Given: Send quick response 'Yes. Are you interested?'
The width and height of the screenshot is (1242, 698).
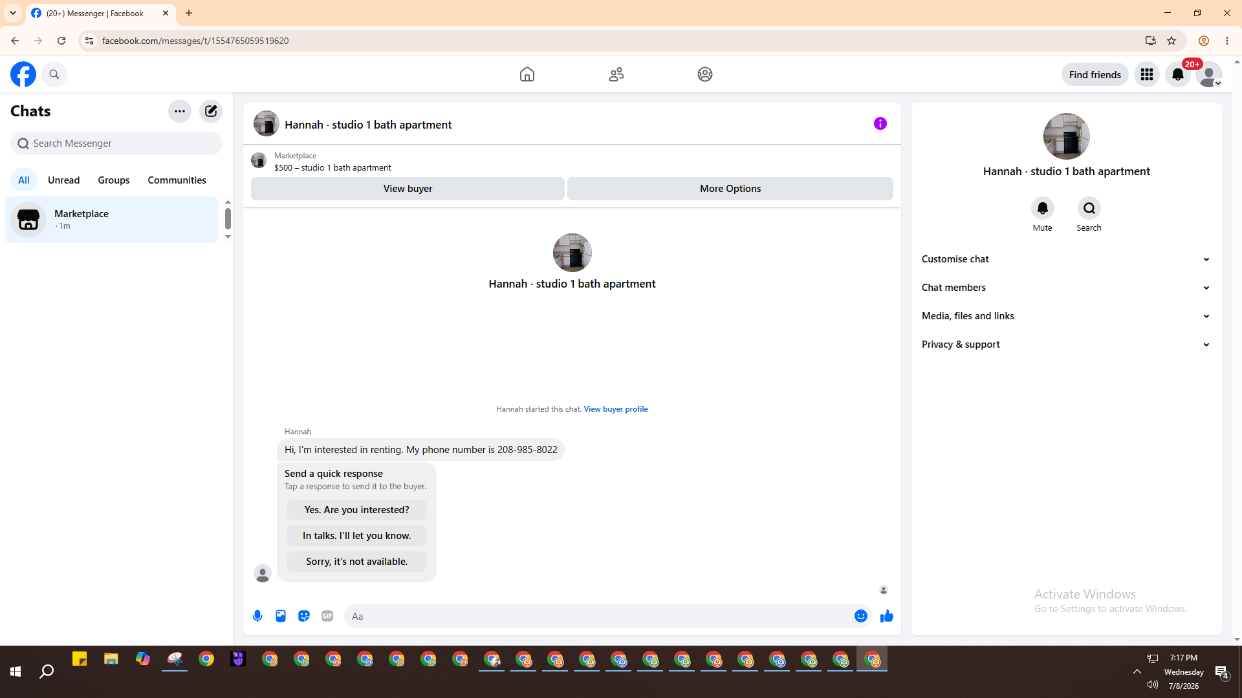Looking at the screenshot, I should [357, 510].
